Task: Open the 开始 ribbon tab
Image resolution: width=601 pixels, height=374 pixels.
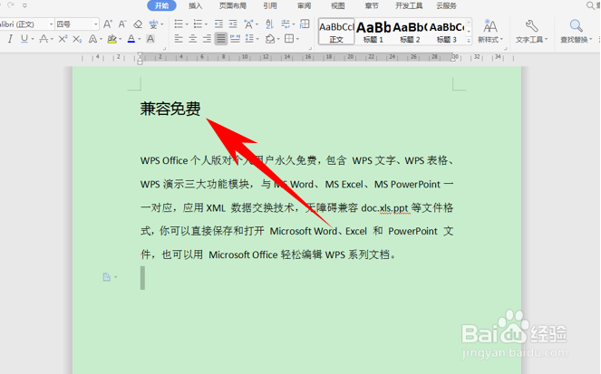Action: click(161, 5)
